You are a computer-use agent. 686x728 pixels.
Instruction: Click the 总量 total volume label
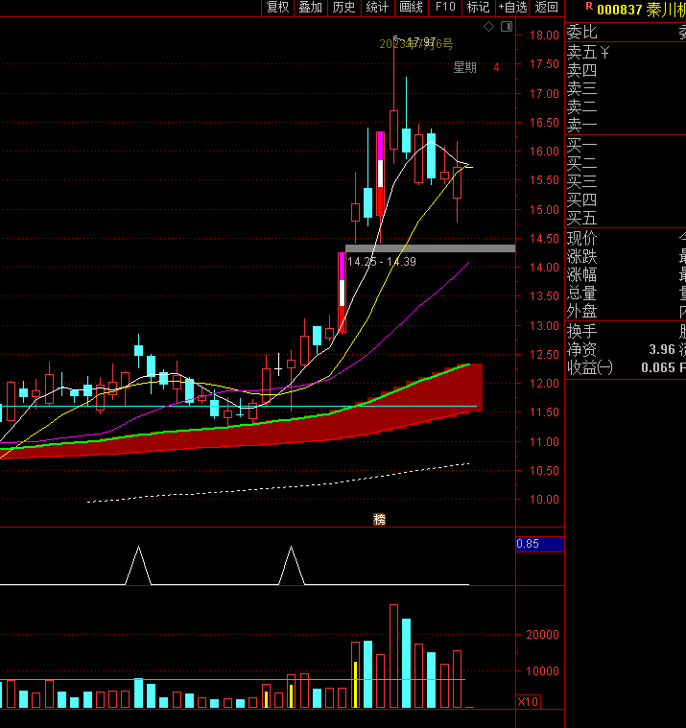[582, 293]
